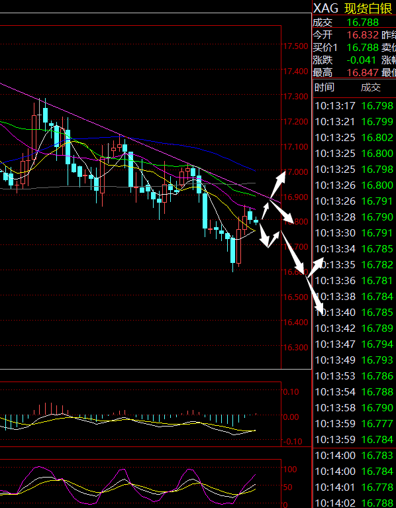Click the 16.300 price axis label

pyautogui.click(x=295, y=347)
